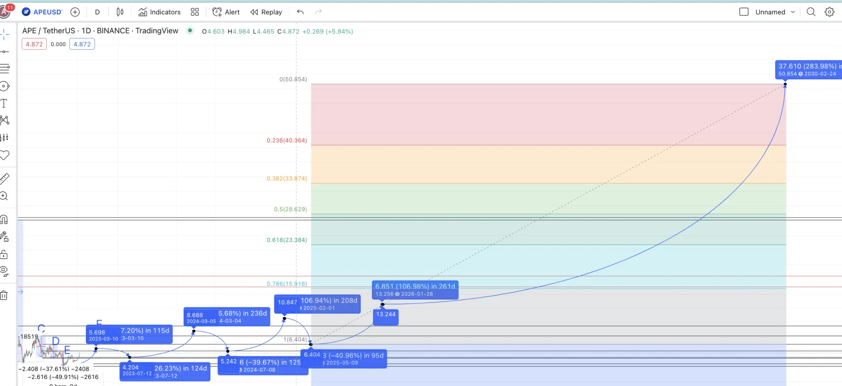Open the candlestick chart style selector
Image resolution: width=842 pixels, height=386 pixels.
click(120, 12)
